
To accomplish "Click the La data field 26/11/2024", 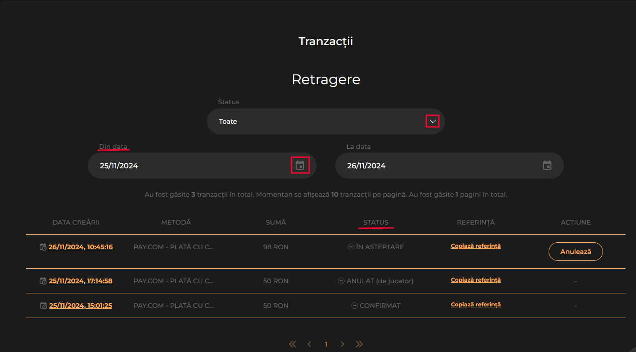I will click(449, 166).
